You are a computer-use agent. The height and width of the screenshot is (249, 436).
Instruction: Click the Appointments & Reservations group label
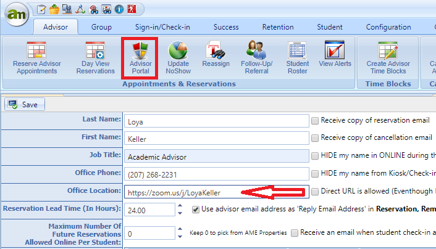[179, 84]
